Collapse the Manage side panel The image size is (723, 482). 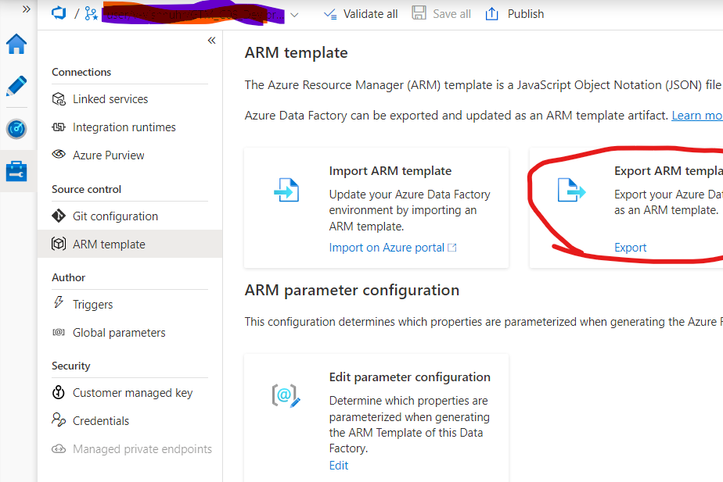pyautogui.click(x=211, y=41)
